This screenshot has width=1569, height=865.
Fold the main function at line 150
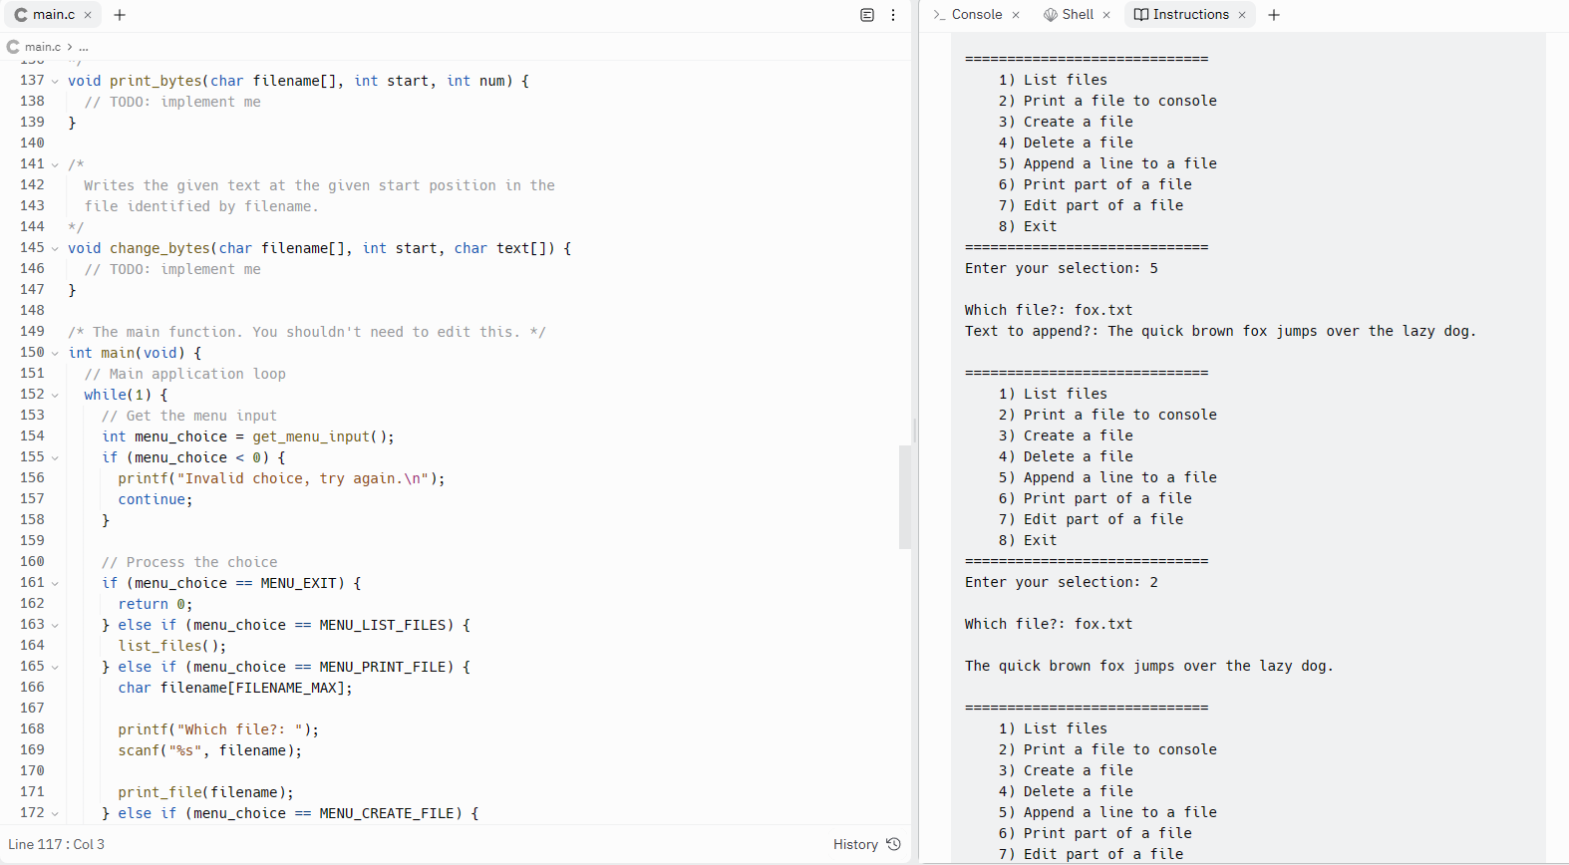click(x=55, y=353)
